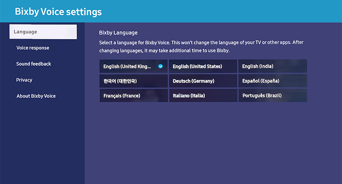Screen dimensions: 342x184
Task: Choose English (India) language
Action: (273, 66)
